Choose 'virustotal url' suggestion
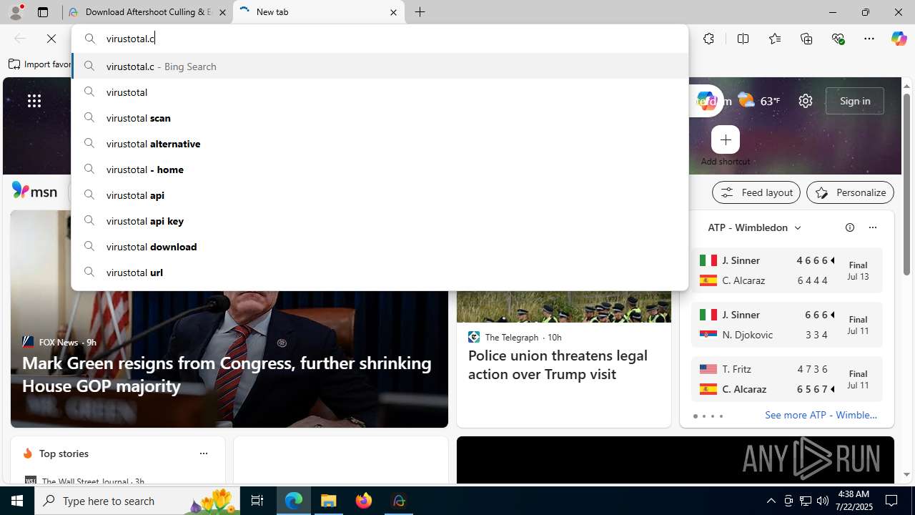This screenshot has height=515, width=915. [380, 273]
